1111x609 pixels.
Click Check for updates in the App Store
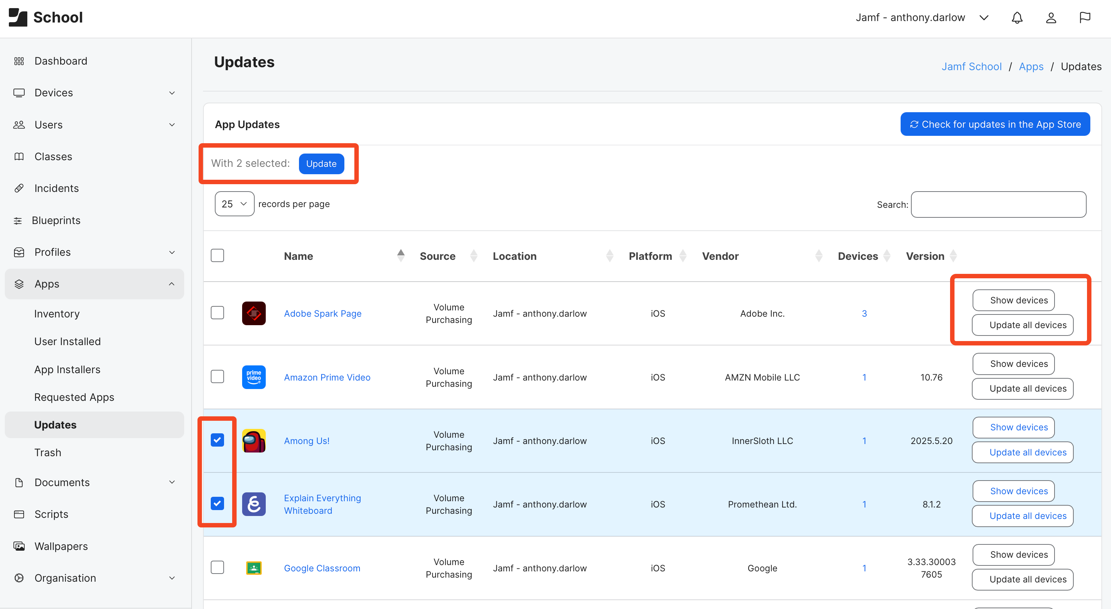point(995,124)
